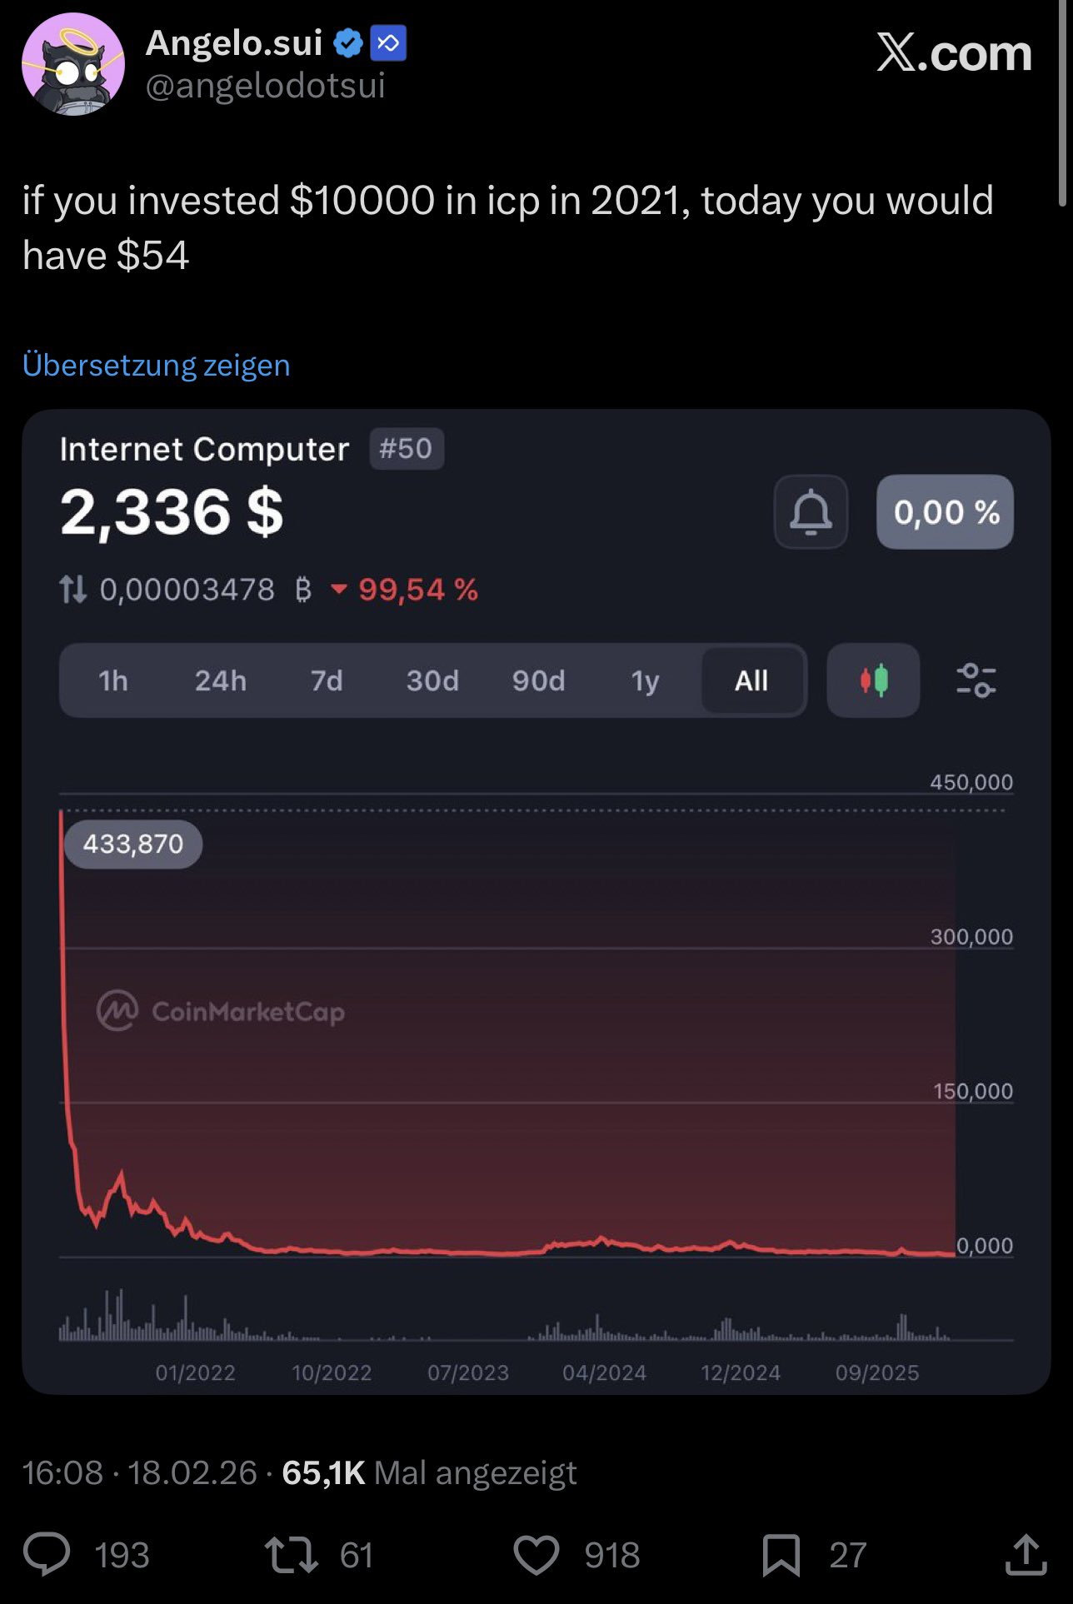Select the All timeframe tab
Screen dimensions: 1073x1604
click(751, 680)
